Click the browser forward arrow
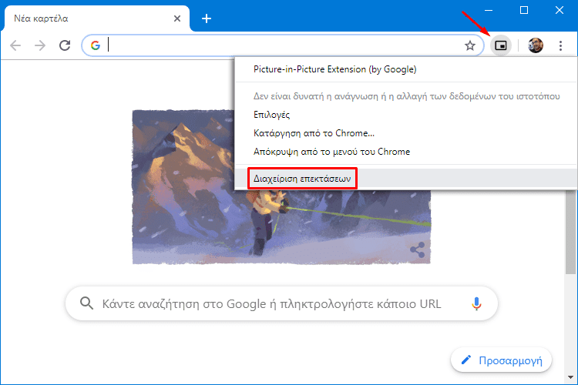 pyautogui.click(x=40, y=45)
